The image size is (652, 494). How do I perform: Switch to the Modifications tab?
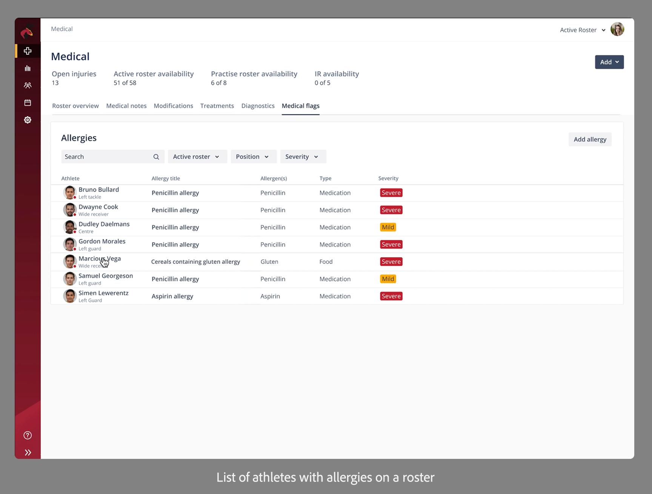point(174,106)
